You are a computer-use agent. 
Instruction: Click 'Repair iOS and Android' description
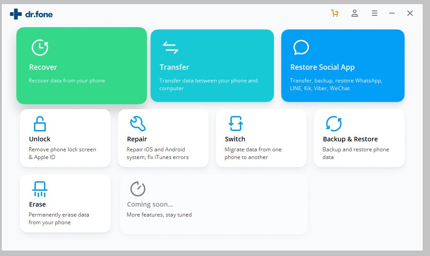pyautogui.click(x=158, y=153)
